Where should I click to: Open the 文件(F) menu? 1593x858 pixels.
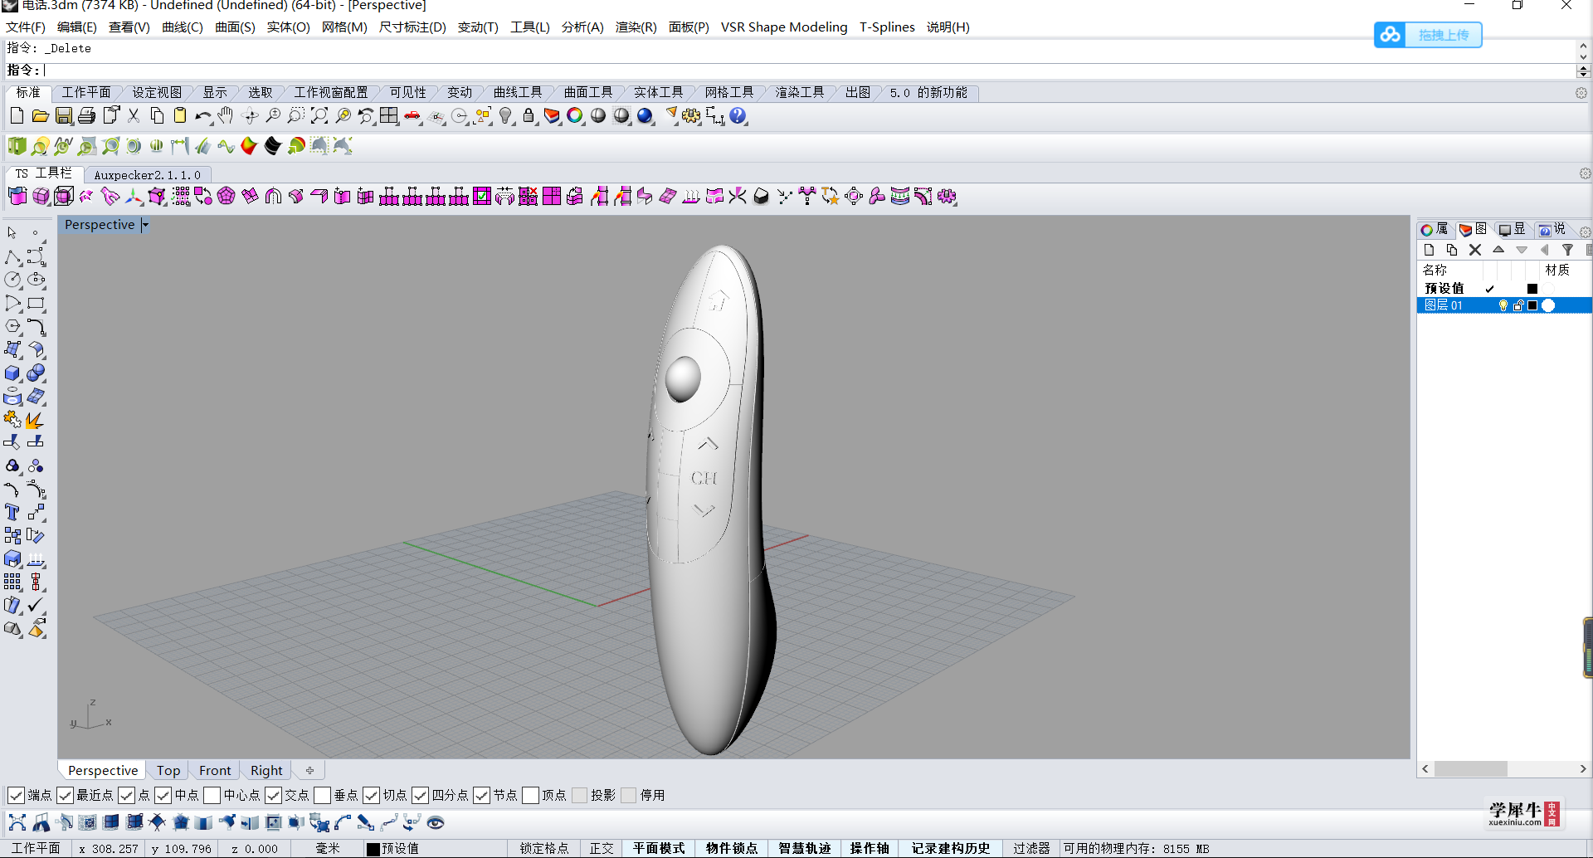(x=26, y=27)
